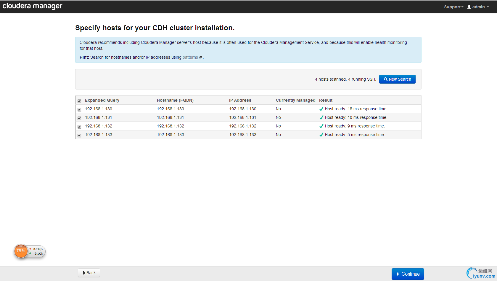Click the Result column header
Screen dimensions: 497x281
click(326, 100)
